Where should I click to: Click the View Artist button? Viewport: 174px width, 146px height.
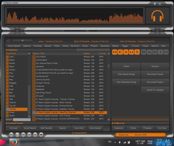click(x=79, y=128)
